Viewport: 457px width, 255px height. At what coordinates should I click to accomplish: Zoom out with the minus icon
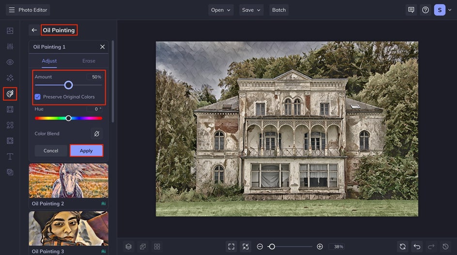point(259,247)
